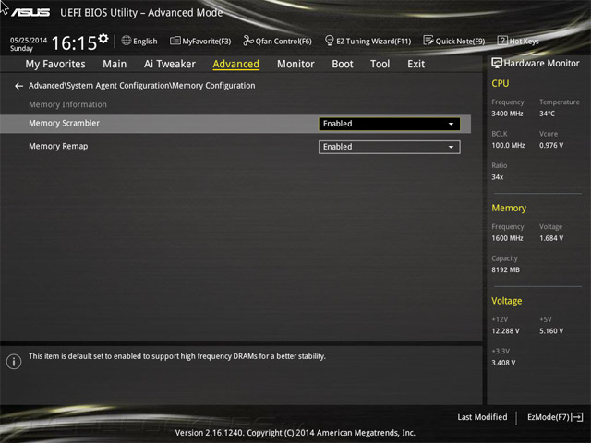Click the globe language icon
591x443 pixels.
[x=127, y=41]
